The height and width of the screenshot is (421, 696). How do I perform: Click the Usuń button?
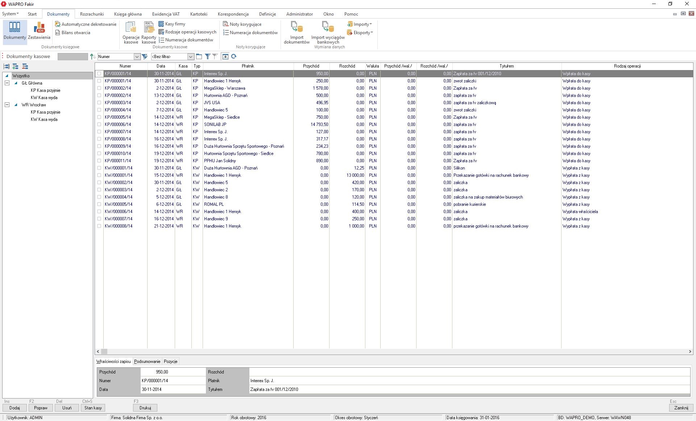[67, 408]
